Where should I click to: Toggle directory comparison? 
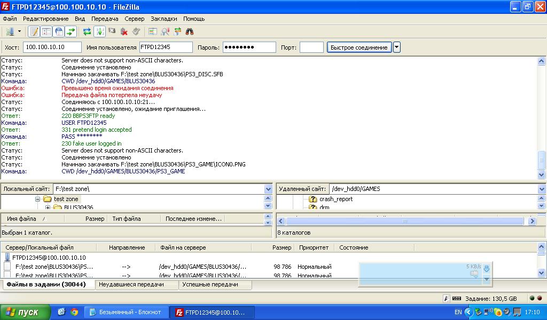click(x=165, y=31)
